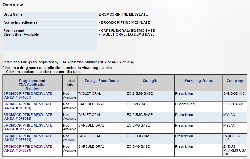Sort table by Marketing Status header

tap(198, 81)
